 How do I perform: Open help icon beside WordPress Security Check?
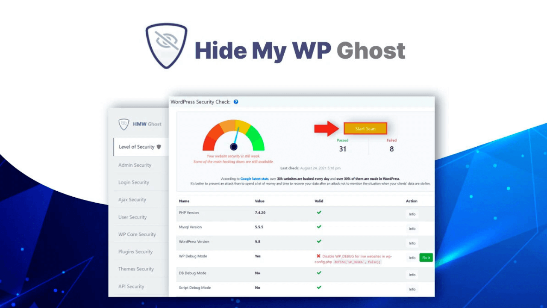coord(236,102)
